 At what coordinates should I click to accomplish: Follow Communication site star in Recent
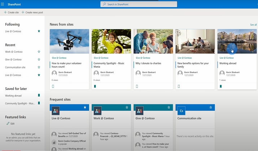coord(39,67)
